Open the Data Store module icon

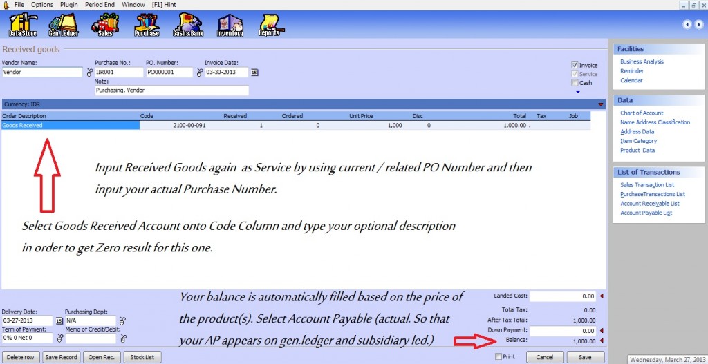(22, 26)
